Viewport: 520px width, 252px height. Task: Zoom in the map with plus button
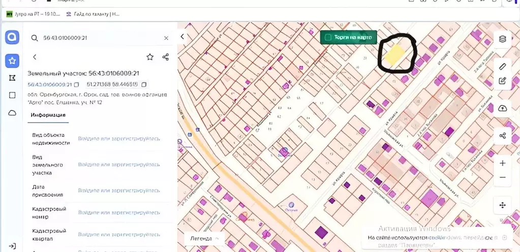[x=502, y=163]
